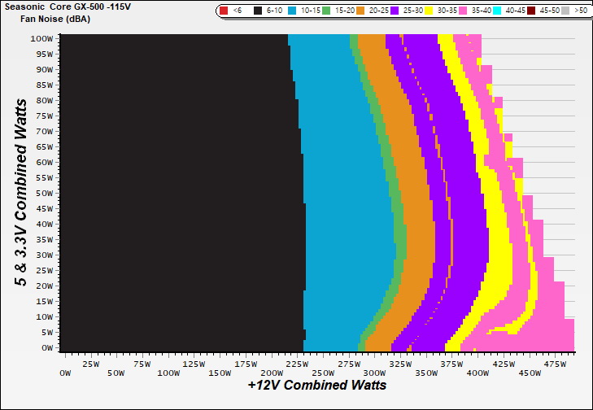Click the black 6-10 legend swatch
This screenshot has height=410, width=593.
(259, 11)
